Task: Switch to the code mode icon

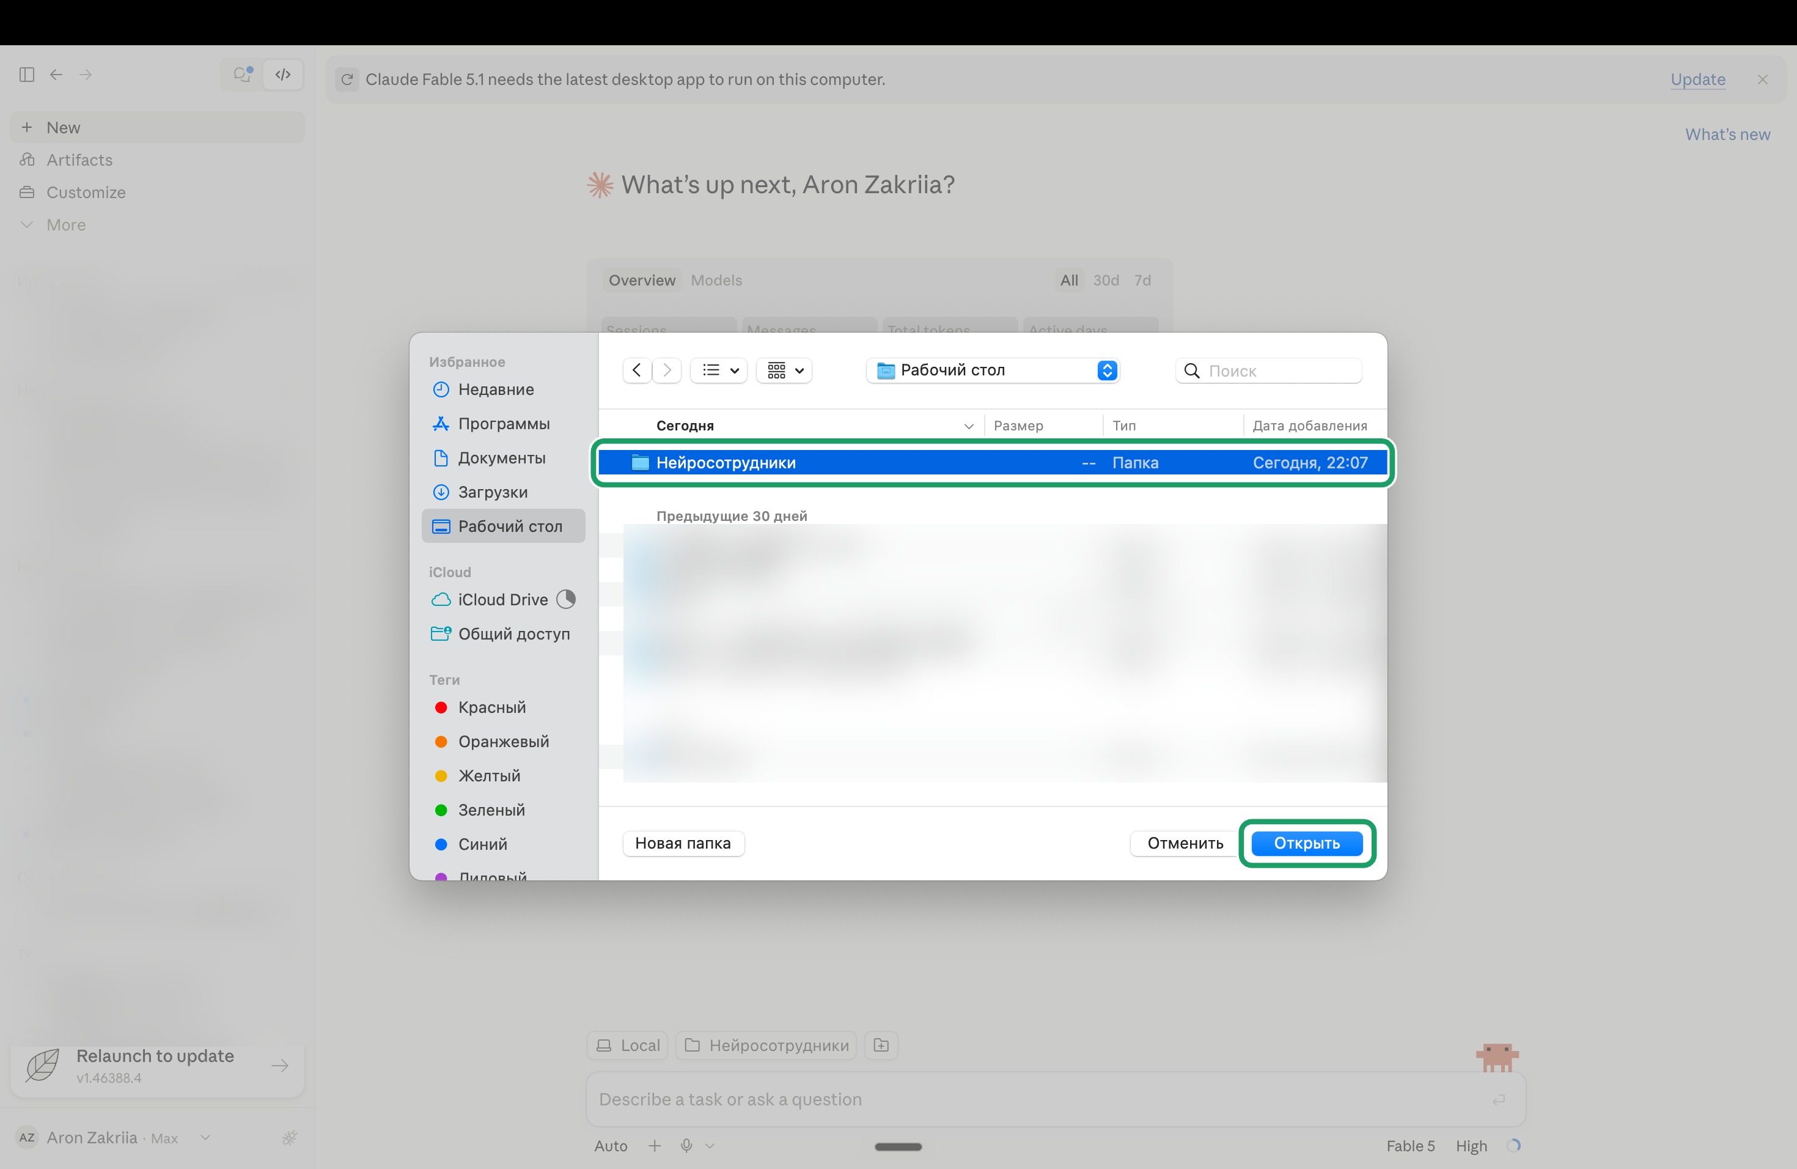Action: [283, 74]
